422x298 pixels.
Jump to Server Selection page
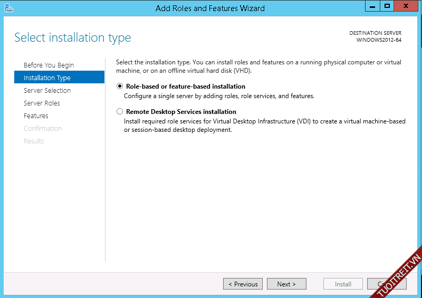click(x=47, y=90)
